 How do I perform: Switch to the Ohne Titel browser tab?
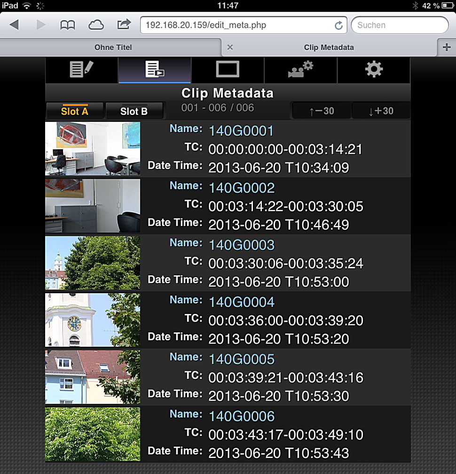click(x=113, y=47)
